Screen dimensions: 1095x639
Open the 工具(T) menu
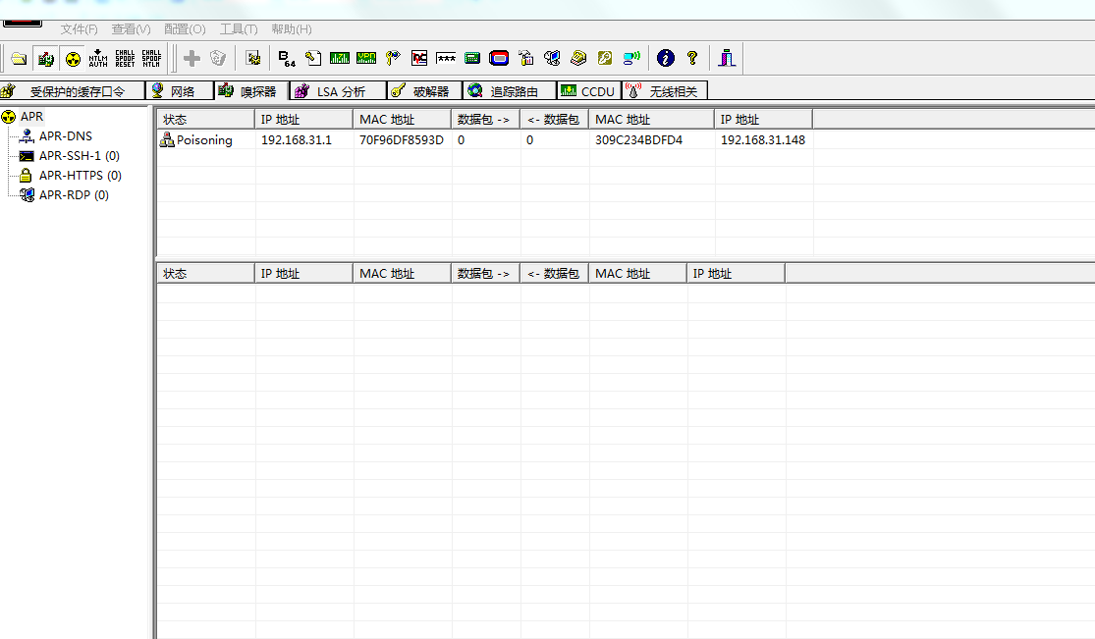tap(238, 29)
